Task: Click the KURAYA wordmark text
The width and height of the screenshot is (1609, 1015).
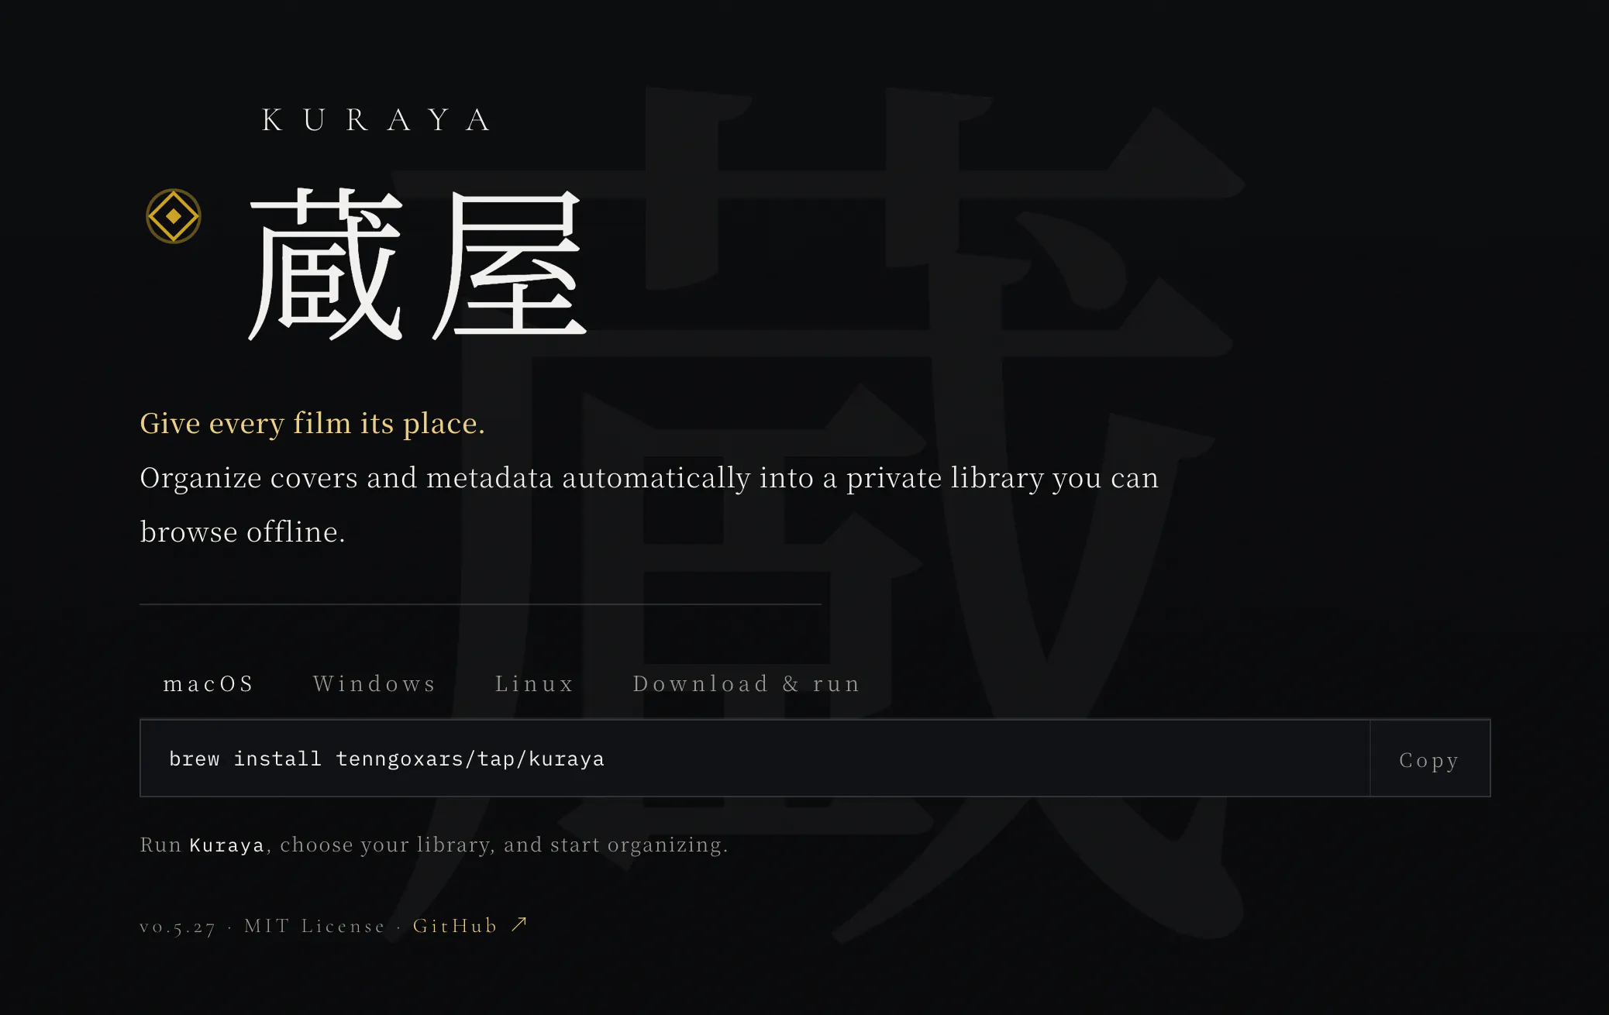Action: point(377,120)
